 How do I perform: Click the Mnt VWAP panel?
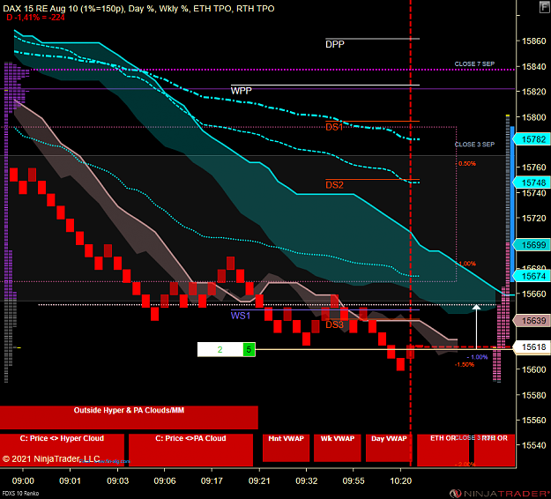tap(286, 448)
